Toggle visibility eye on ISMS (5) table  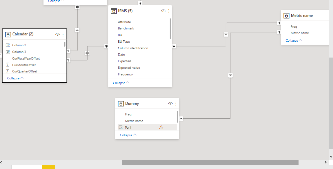[163, 11]
